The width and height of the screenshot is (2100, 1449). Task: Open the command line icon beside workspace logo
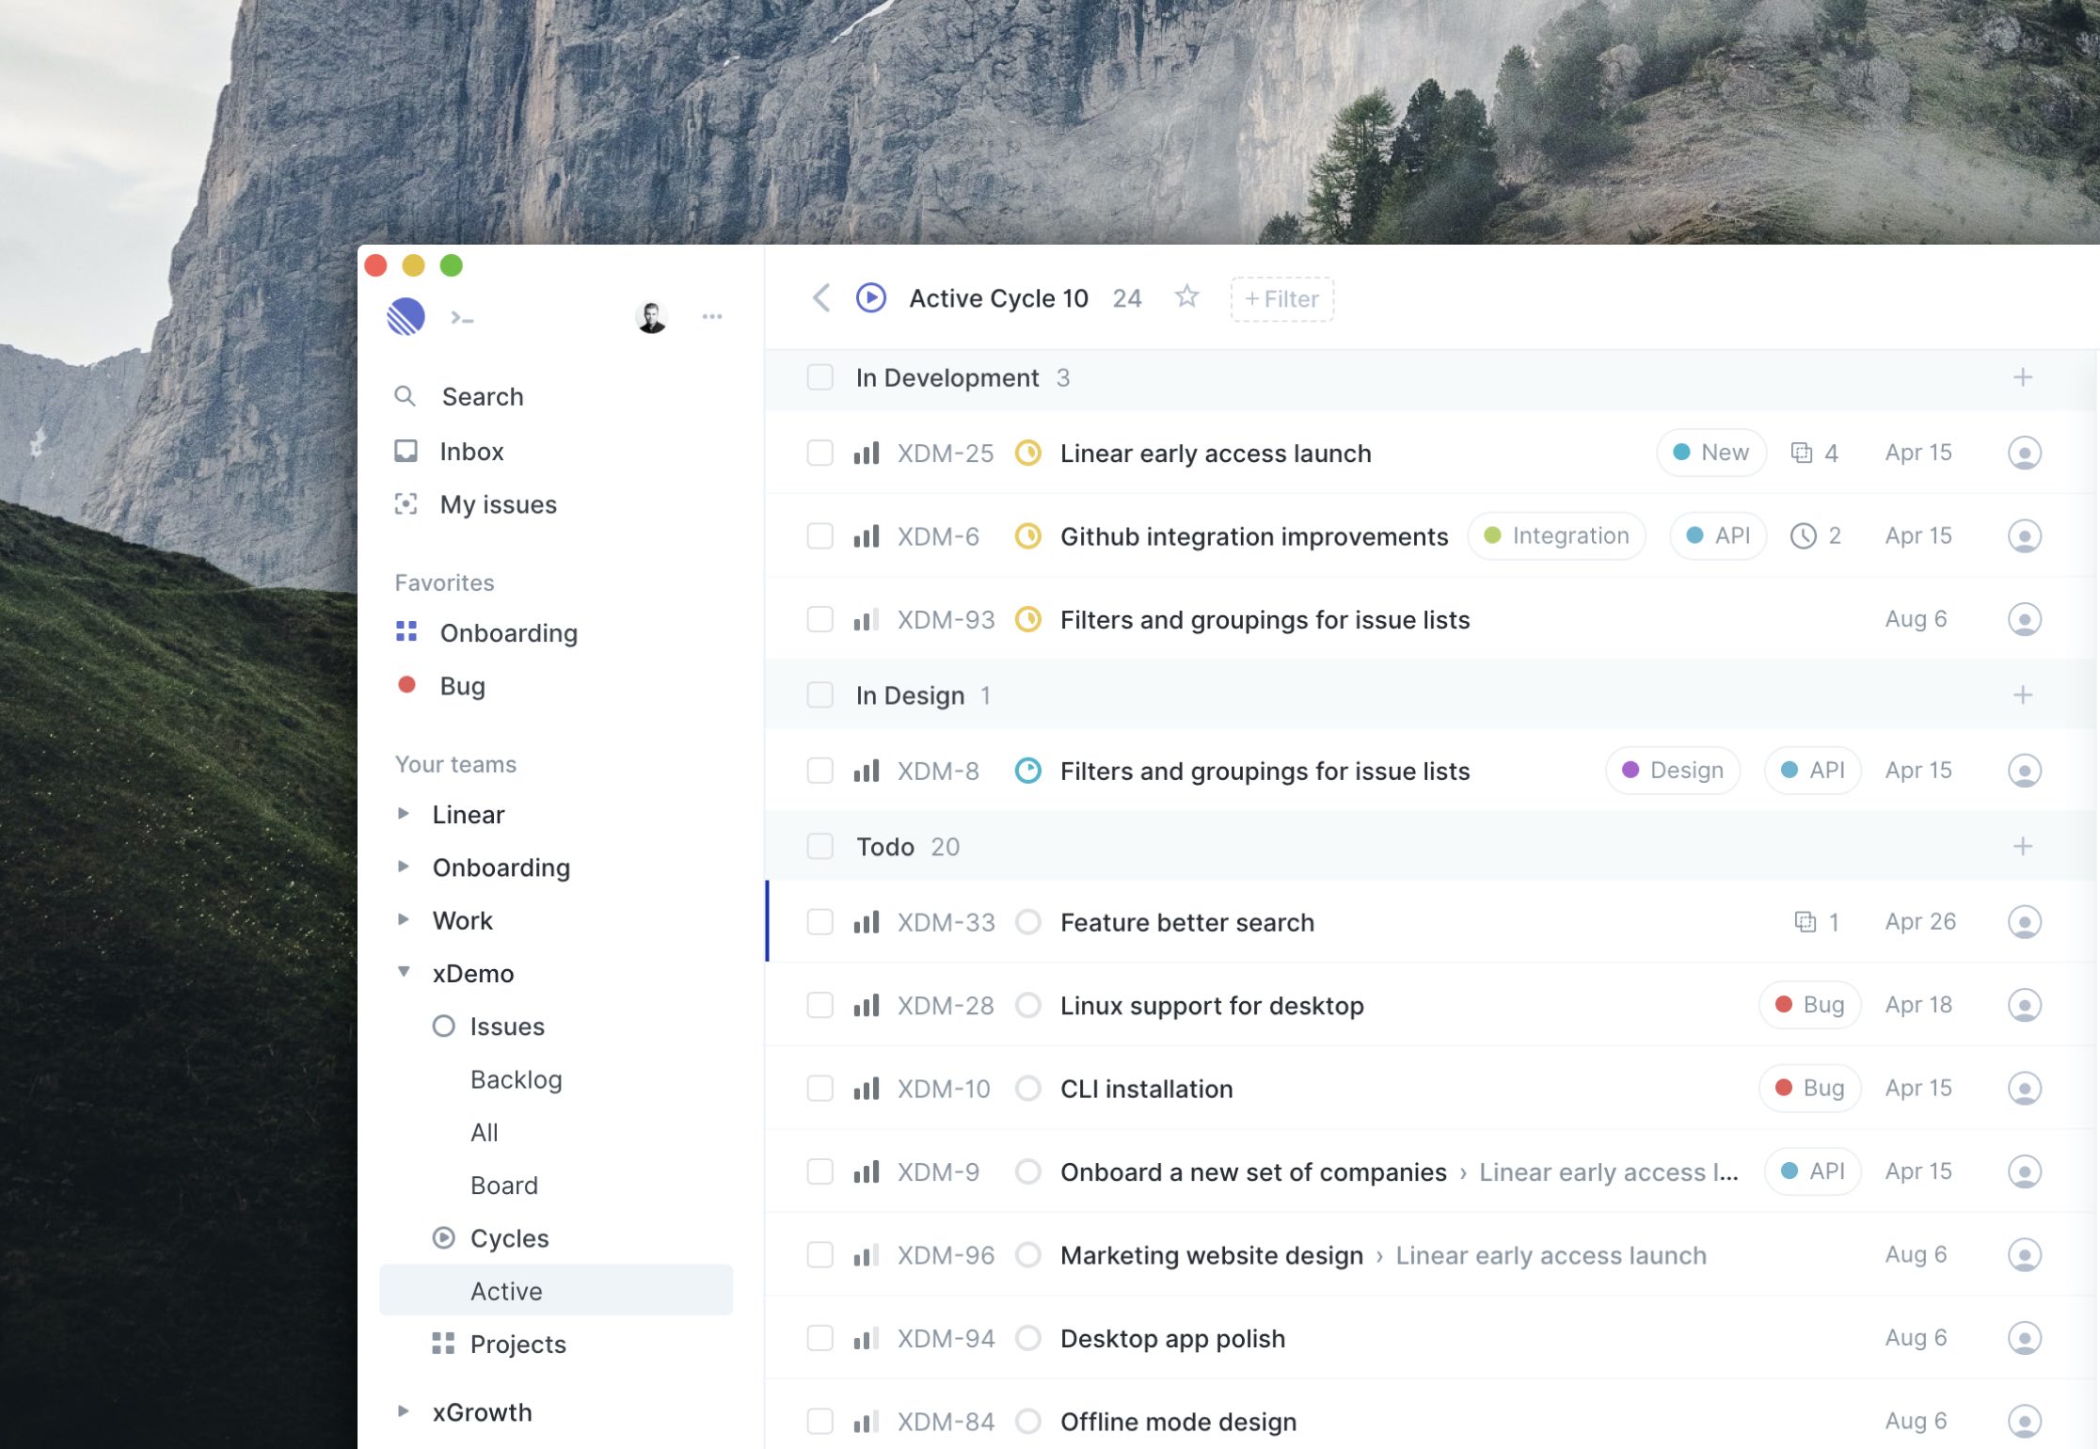click(462, 318)
